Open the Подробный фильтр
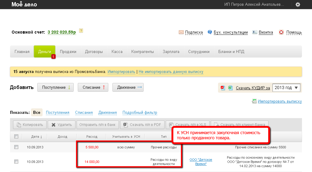The width and height of the screenshot is (312, 172). [140, 113]
